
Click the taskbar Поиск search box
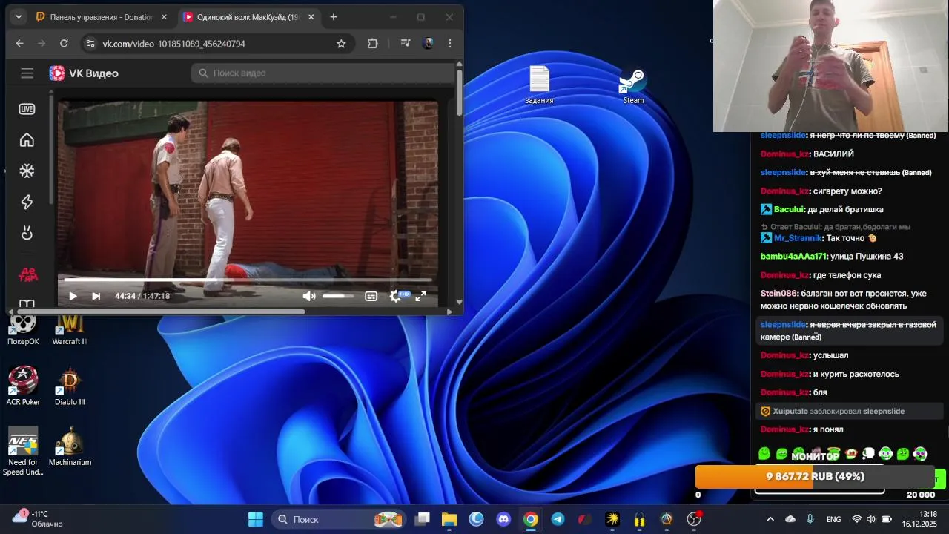pos(337,519)
